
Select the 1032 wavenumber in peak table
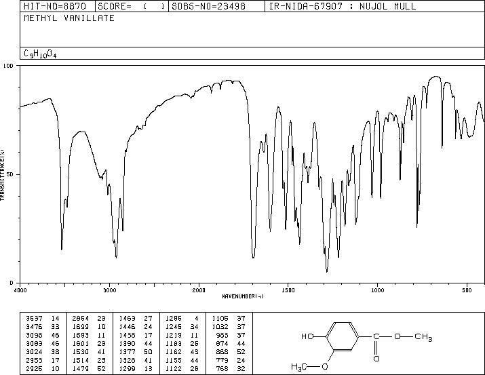click(220, 327)
